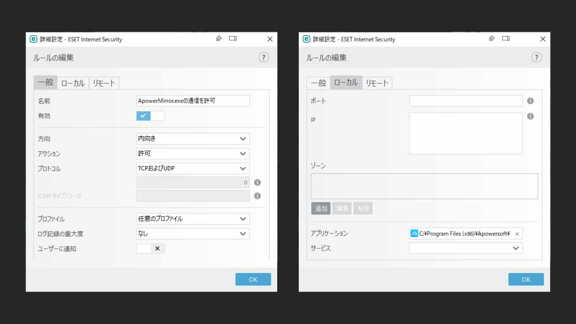The width and height of the screenshot is (576, 324).
Task: Open the 方向 direction dropdown
Action: [193, 139]
